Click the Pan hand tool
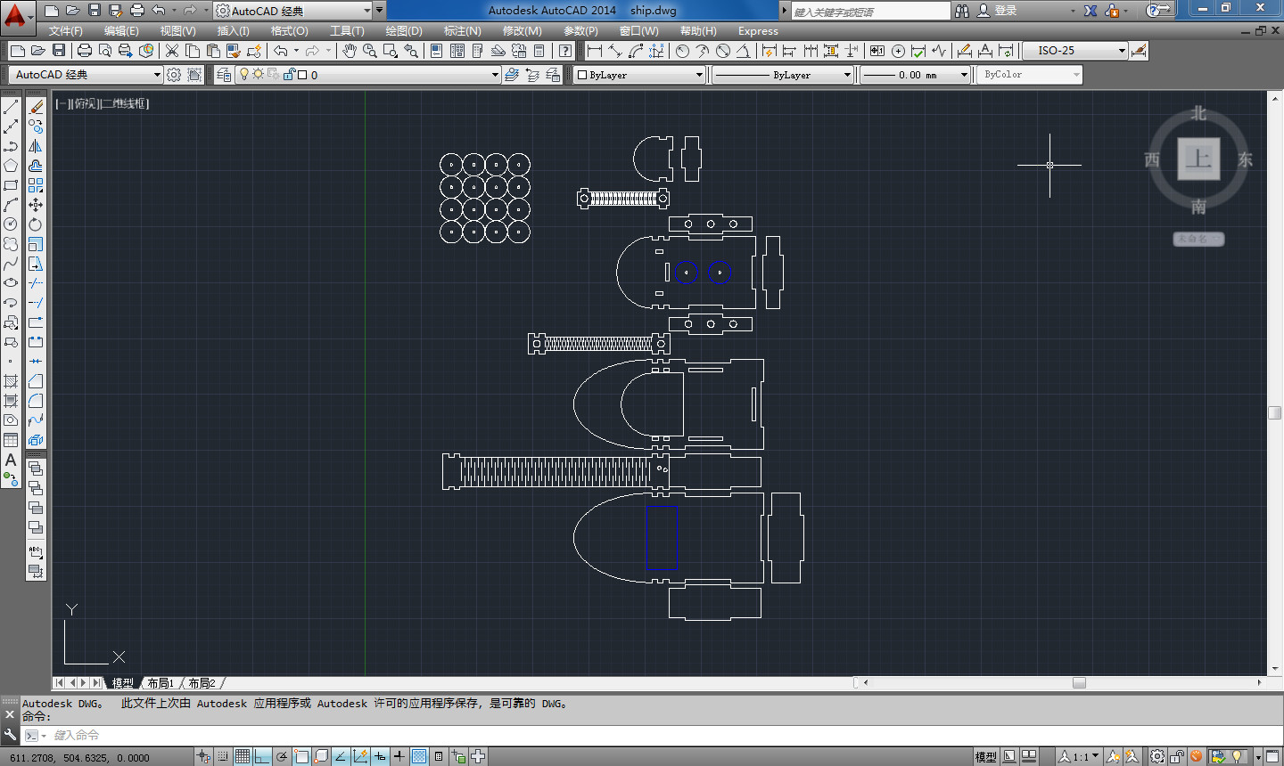Image resolution: width=1284 pixels, height=766 pixels. click(x=350, y=51)
